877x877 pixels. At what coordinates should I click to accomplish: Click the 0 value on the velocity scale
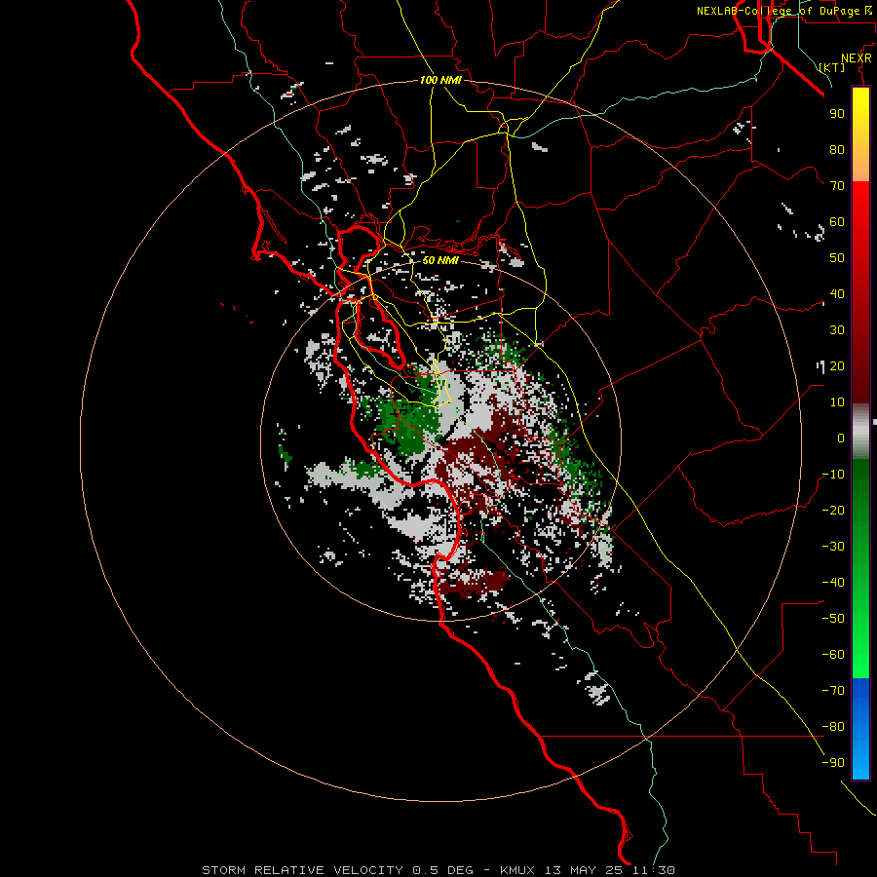coord(841,438)
